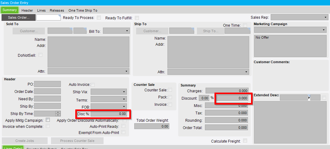Toggle the Pack checkbox

coord(170,97)
